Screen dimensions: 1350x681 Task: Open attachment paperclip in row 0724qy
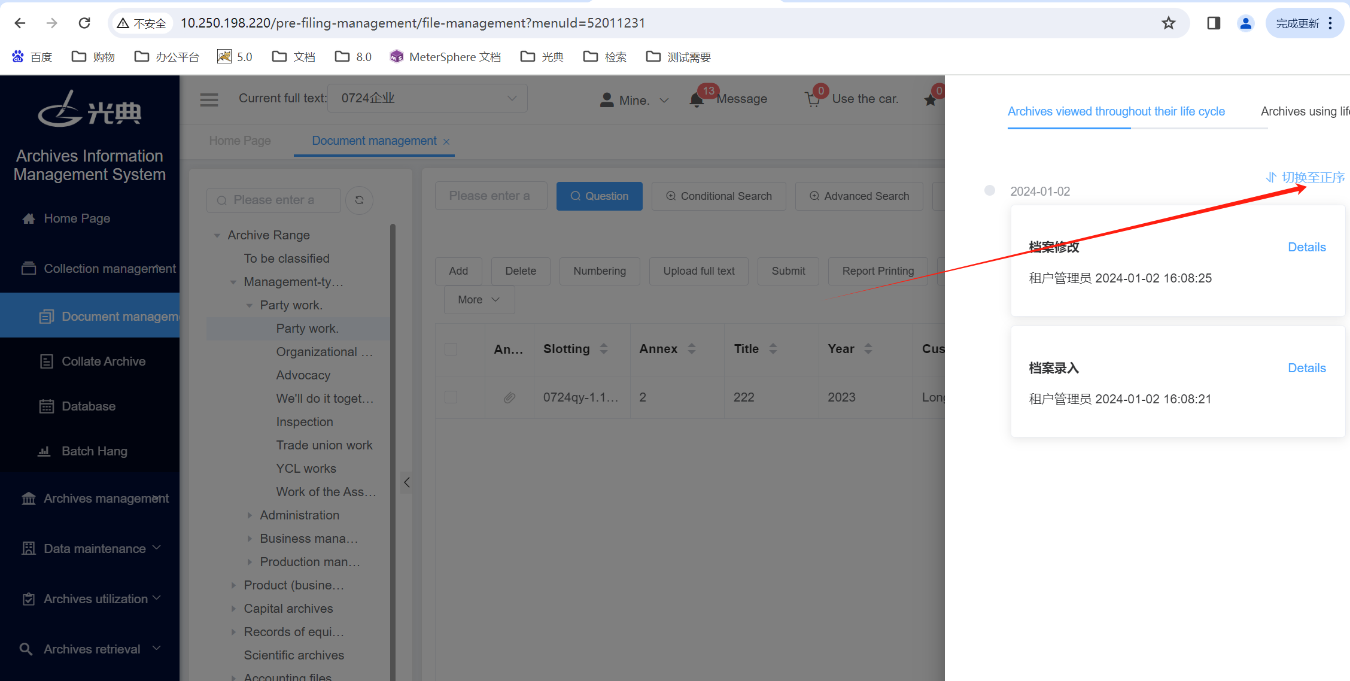click(509, 397)
